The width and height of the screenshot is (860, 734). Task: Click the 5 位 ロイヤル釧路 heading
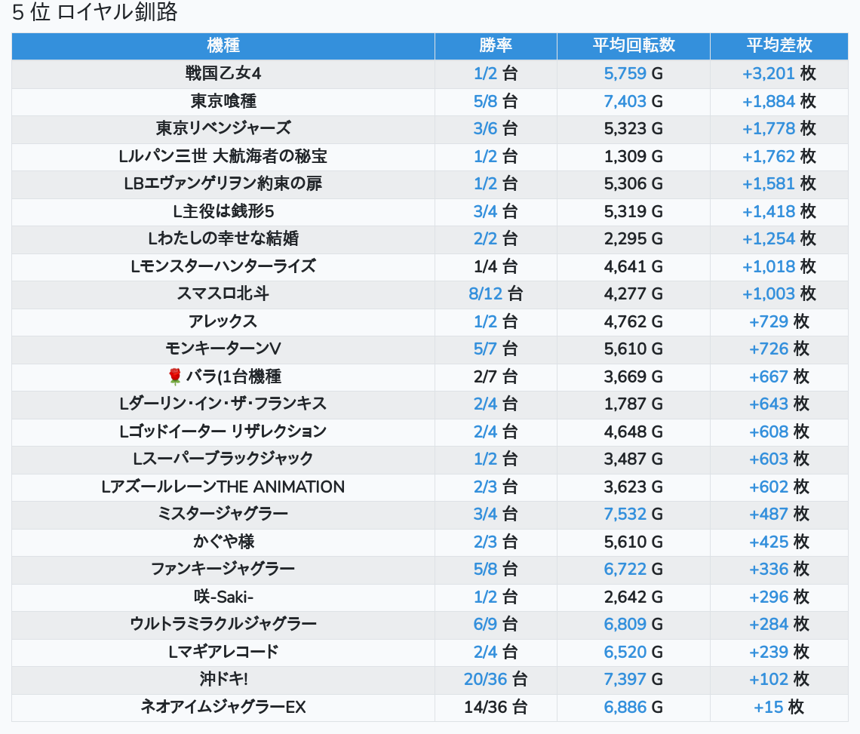click(x=95, y=13)
